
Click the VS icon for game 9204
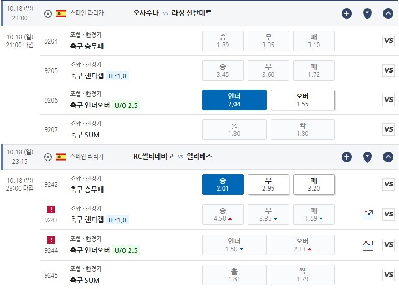389,41
